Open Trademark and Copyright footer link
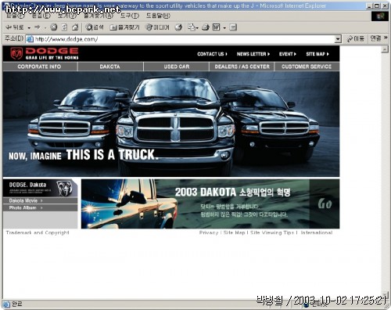 click(38, 232)
